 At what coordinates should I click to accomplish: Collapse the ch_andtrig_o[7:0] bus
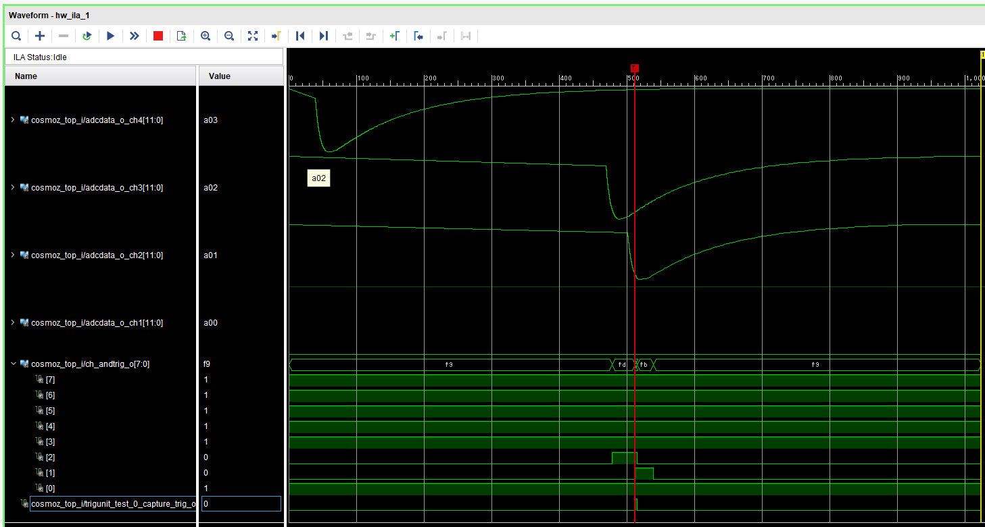(12, 363)
